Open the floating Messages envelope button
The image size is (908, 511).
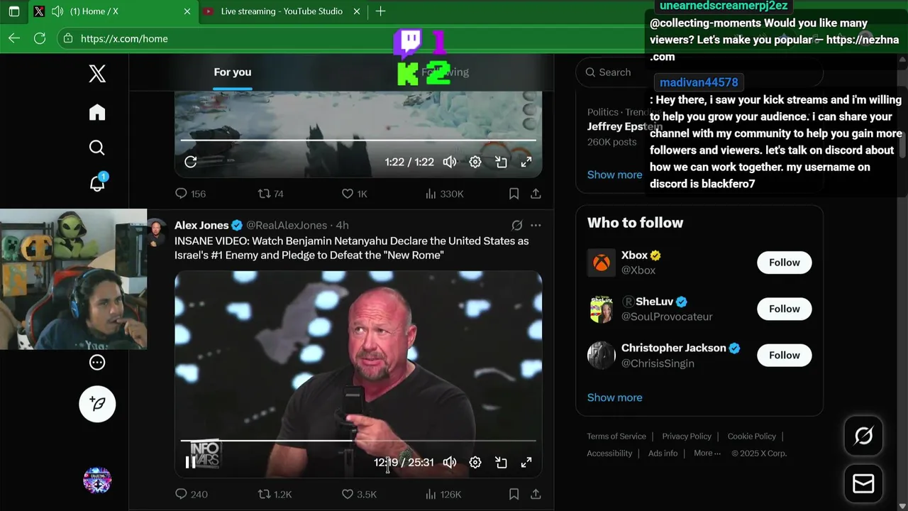pos(863,484)
